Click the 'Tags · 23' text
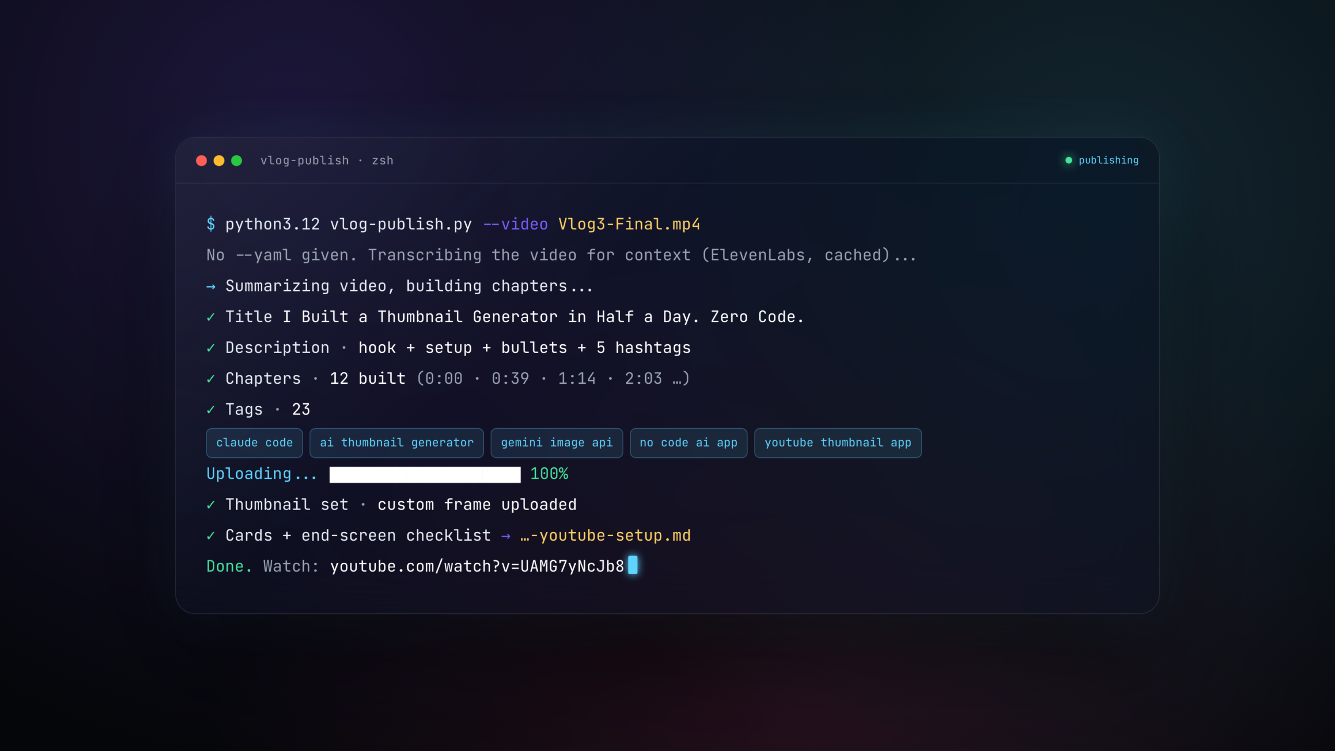 click(268, 409)
